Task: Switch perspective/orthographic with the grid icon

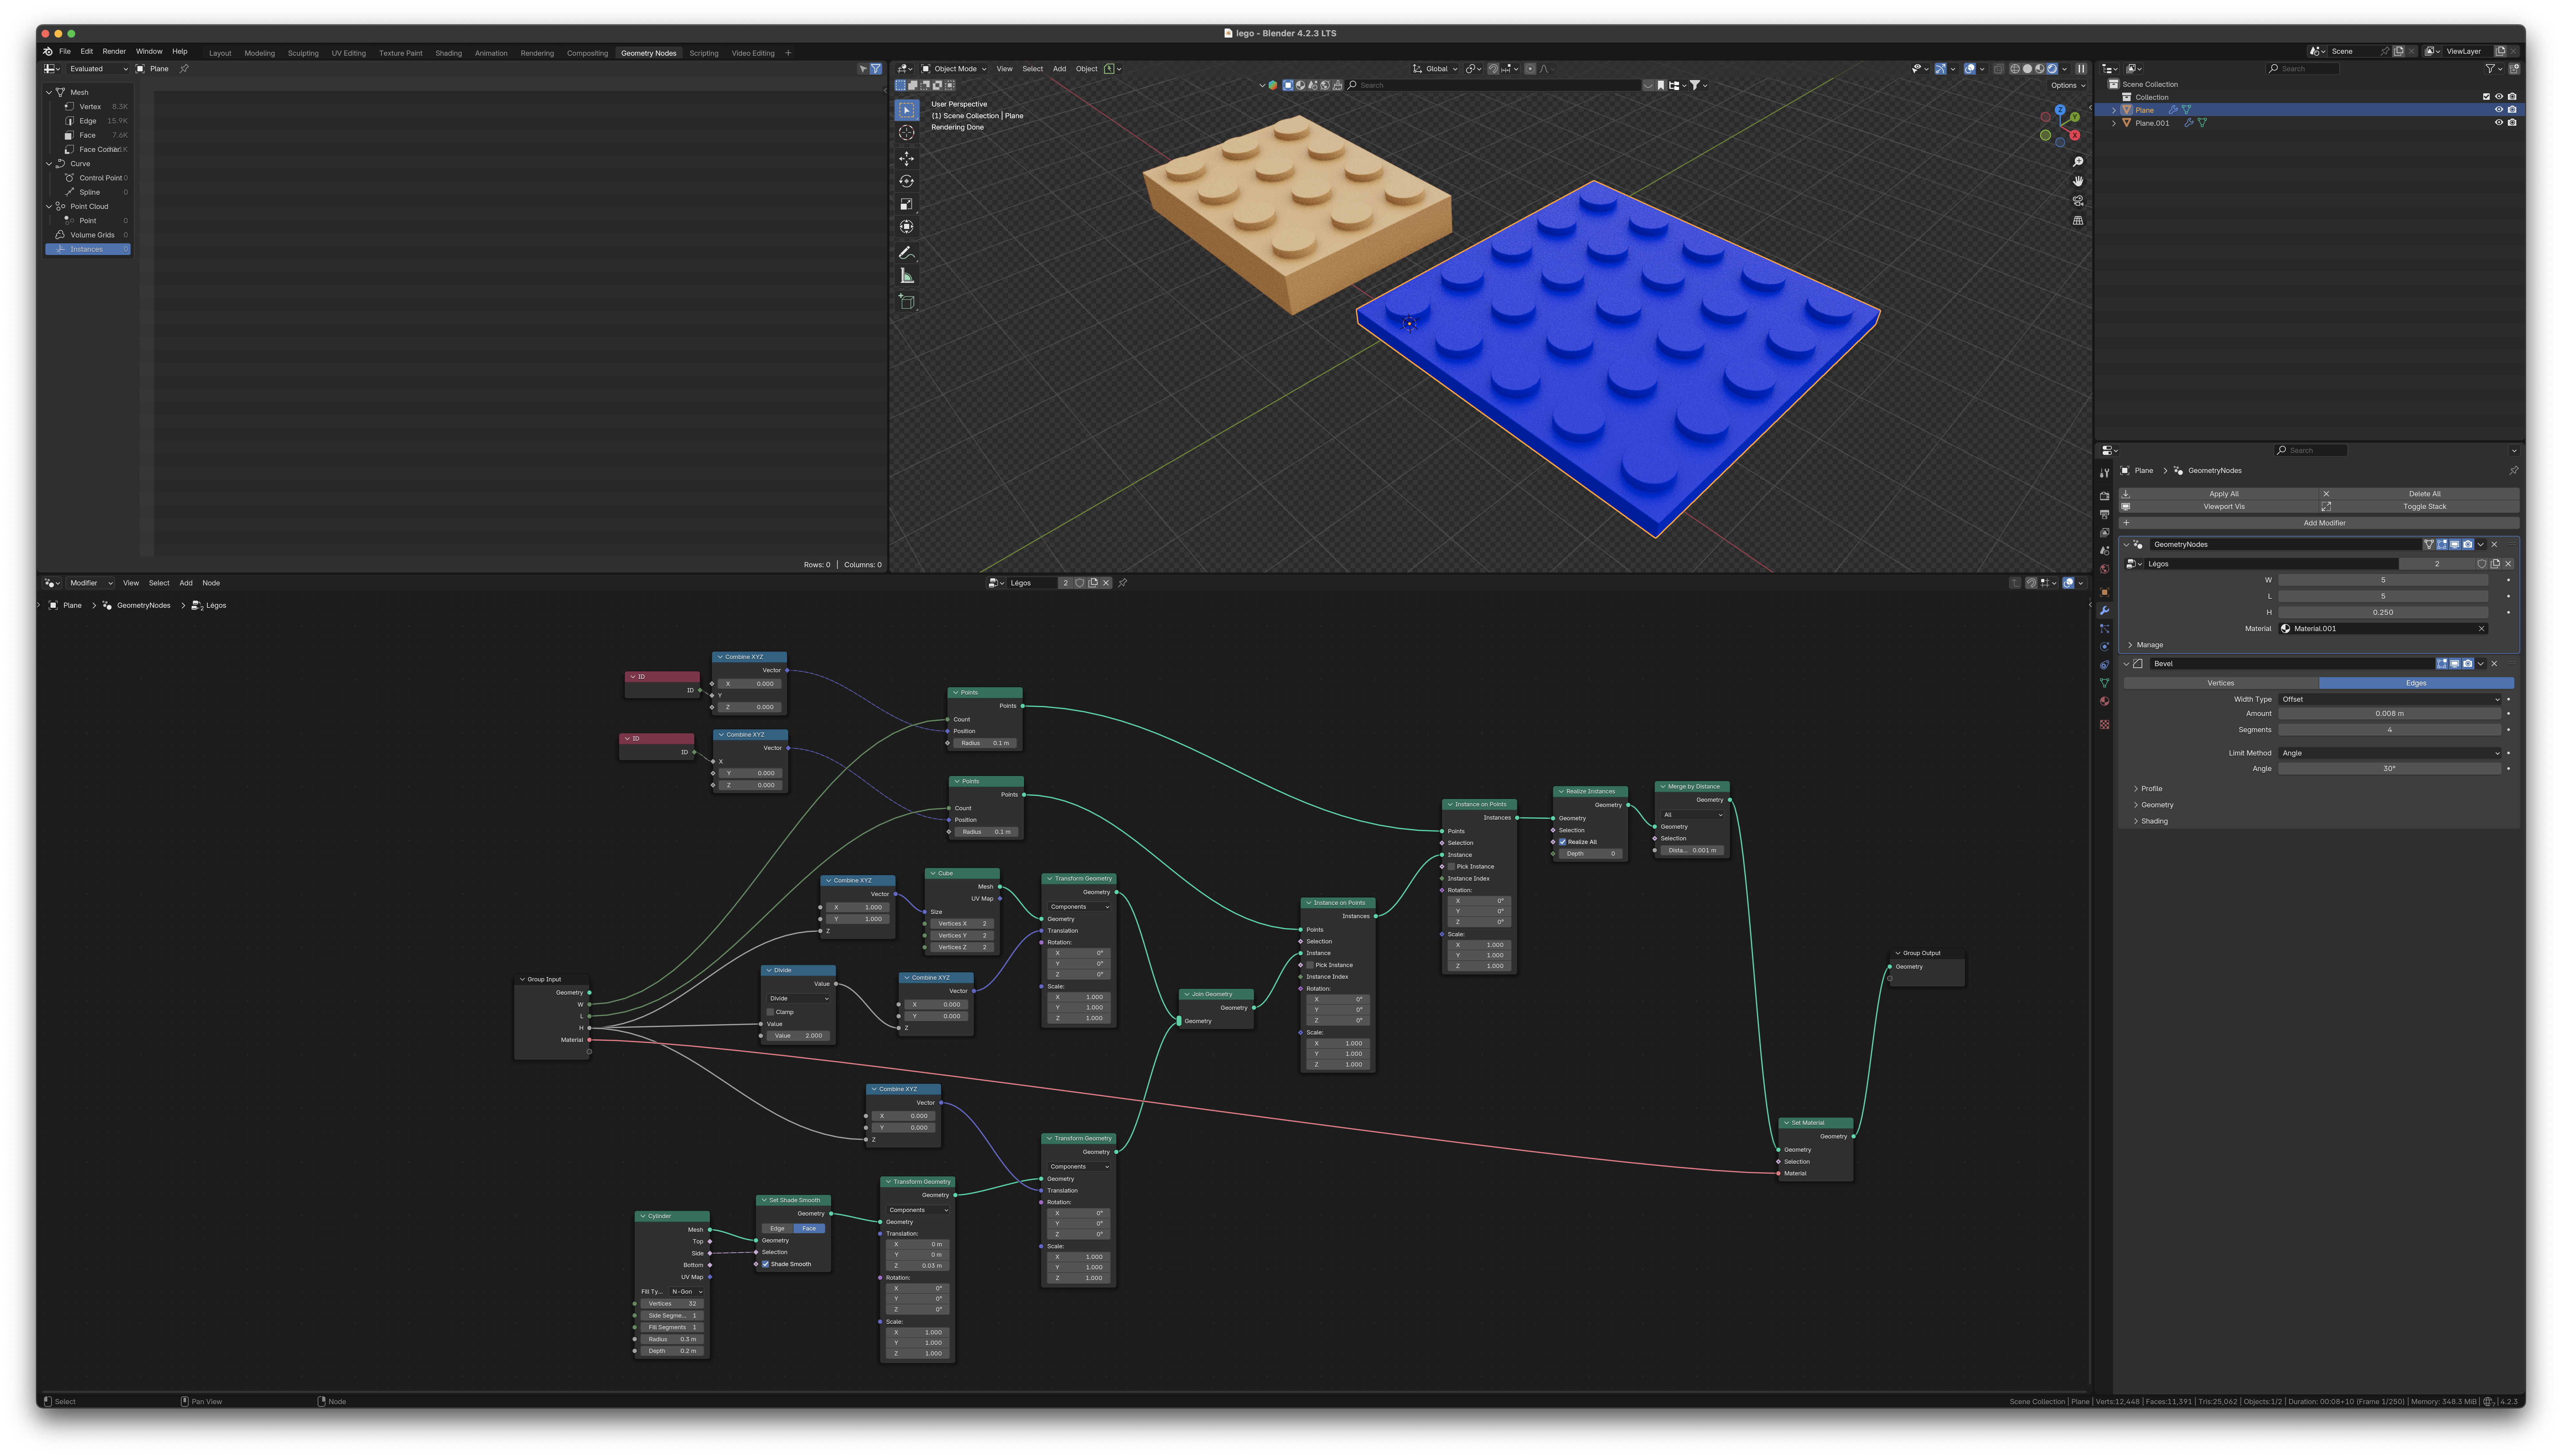Action: (x=2078, y=220)
